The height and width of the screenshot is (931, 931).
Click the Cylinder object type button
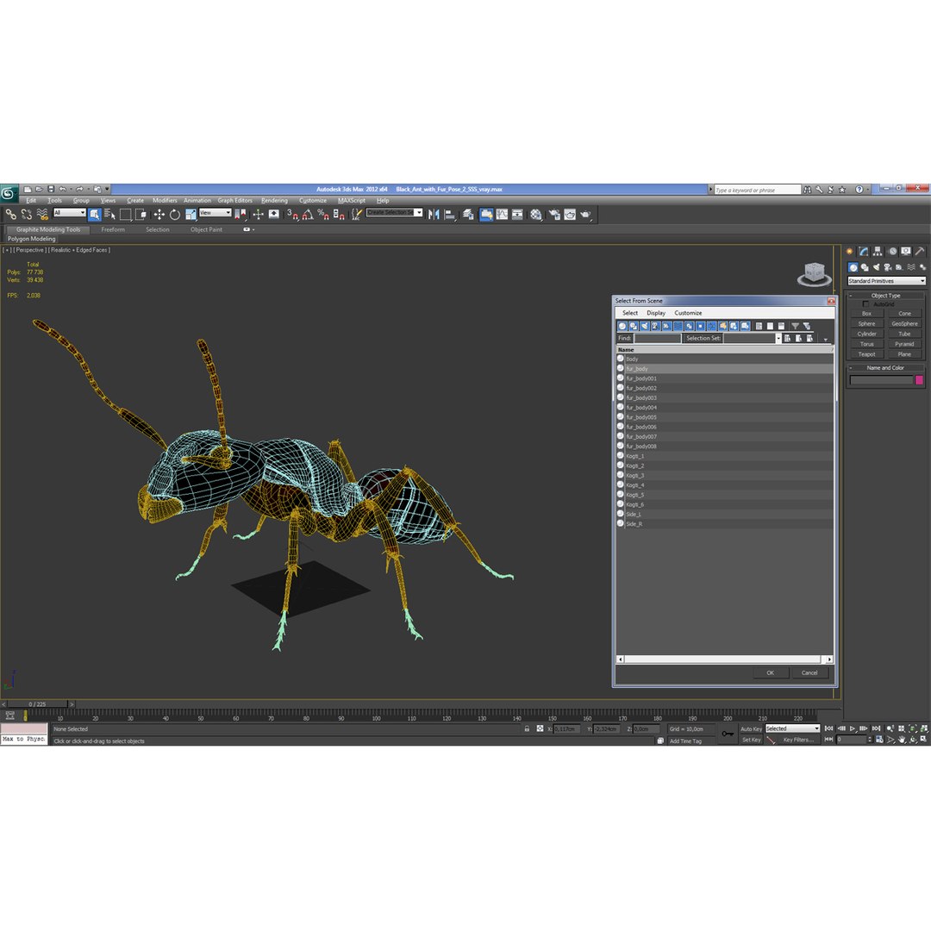click(866, 334)
